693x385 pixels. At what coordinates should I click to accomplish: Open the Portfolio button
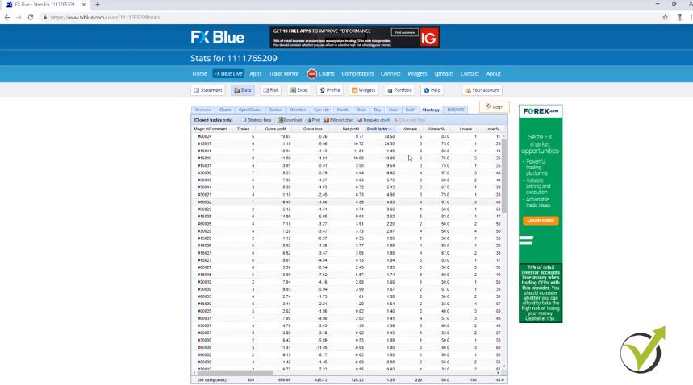[x=399, y=90]
